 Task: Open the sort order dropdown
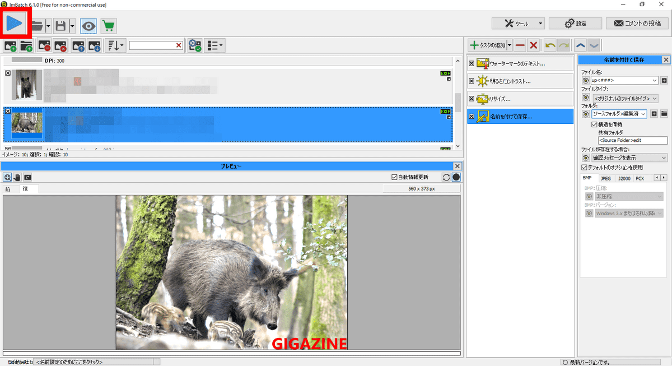(x=116, y=45)
